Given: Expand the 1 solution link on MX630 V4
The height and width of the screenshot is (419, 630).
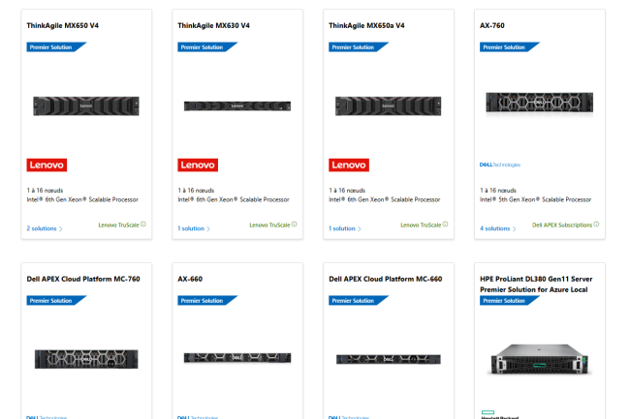Looking at the screenshot, I should [x=194, y=229].
